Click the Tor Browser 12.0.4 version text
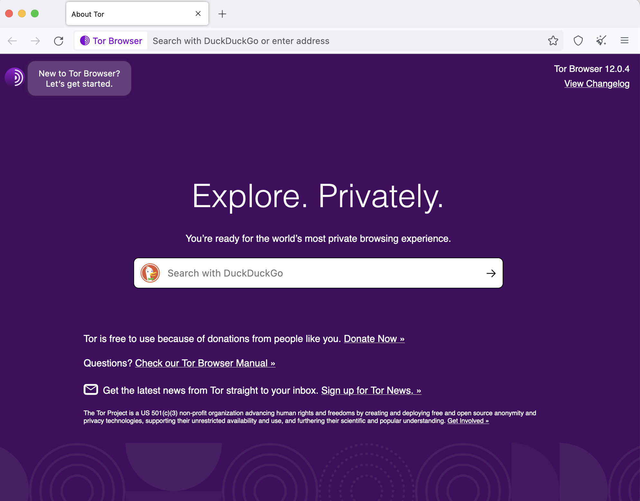640x501 pixels. [592, 69]
